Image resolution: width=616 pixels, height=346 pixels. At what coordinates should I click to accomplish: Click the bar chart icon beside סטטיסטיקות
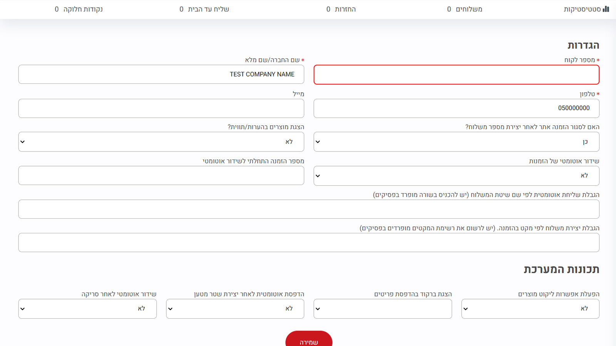pos(606,9)
